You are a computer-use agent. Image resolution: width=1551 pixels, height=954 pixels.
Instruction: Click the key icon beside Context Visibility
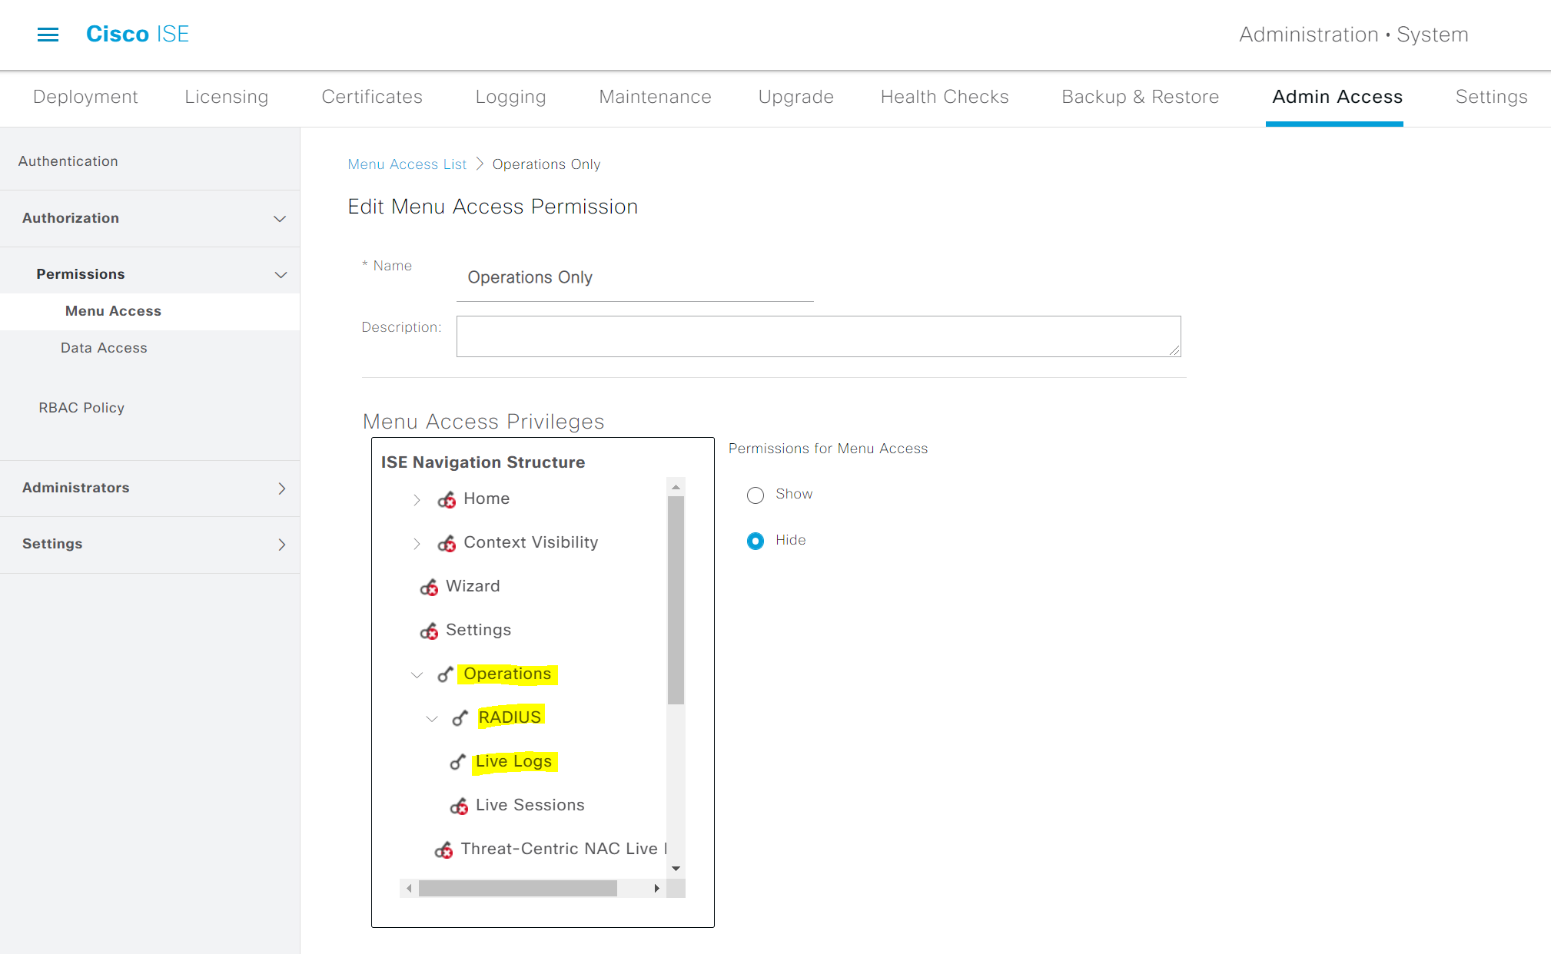(x=447, y=544)
